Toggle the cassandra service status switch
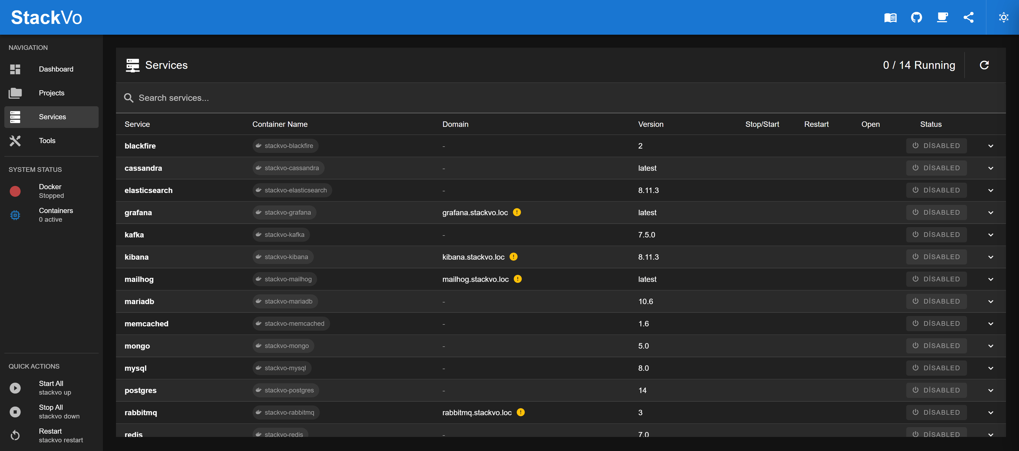Image resolution: width=1019 pixels, height=451 pixels. pyautogui.click(x=936, y=168)
